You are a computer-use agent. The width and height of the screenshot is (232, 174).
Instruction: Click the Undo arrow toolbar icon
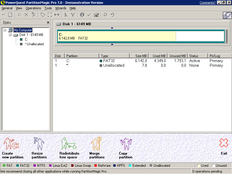coord(113,15)
